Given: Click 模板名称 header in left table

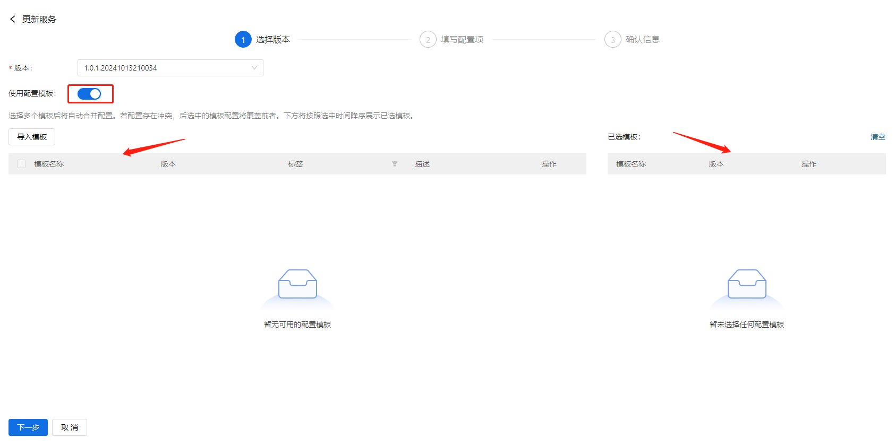Looking at the screenshot, I should coord(49,164).
